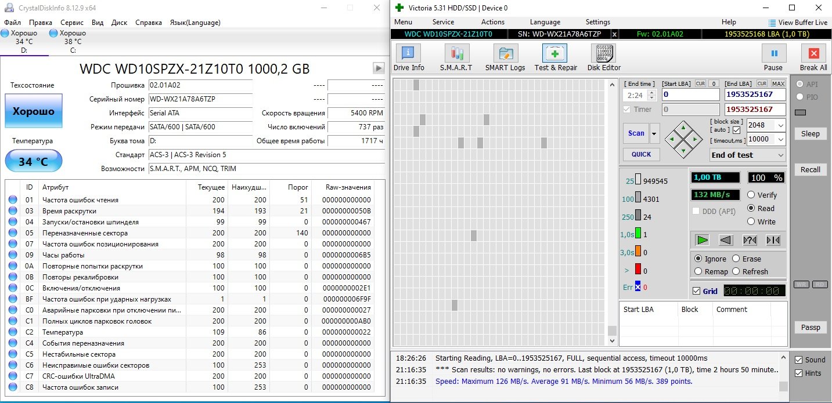Click the right arrow of the navigation diamond
This screenshot has height=403, width=832.
pyautogui.click(x=695, y=139)
